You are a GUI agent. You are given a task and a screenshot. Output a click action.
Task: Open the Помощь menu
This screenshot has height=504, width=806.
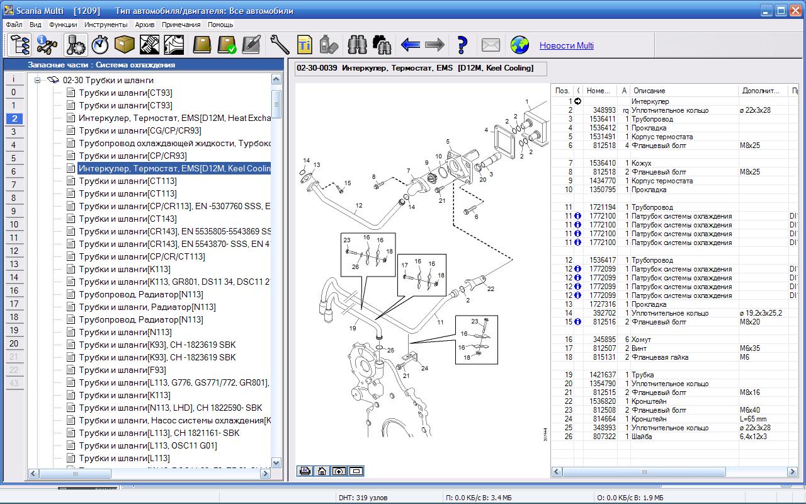tap(220, 25)
